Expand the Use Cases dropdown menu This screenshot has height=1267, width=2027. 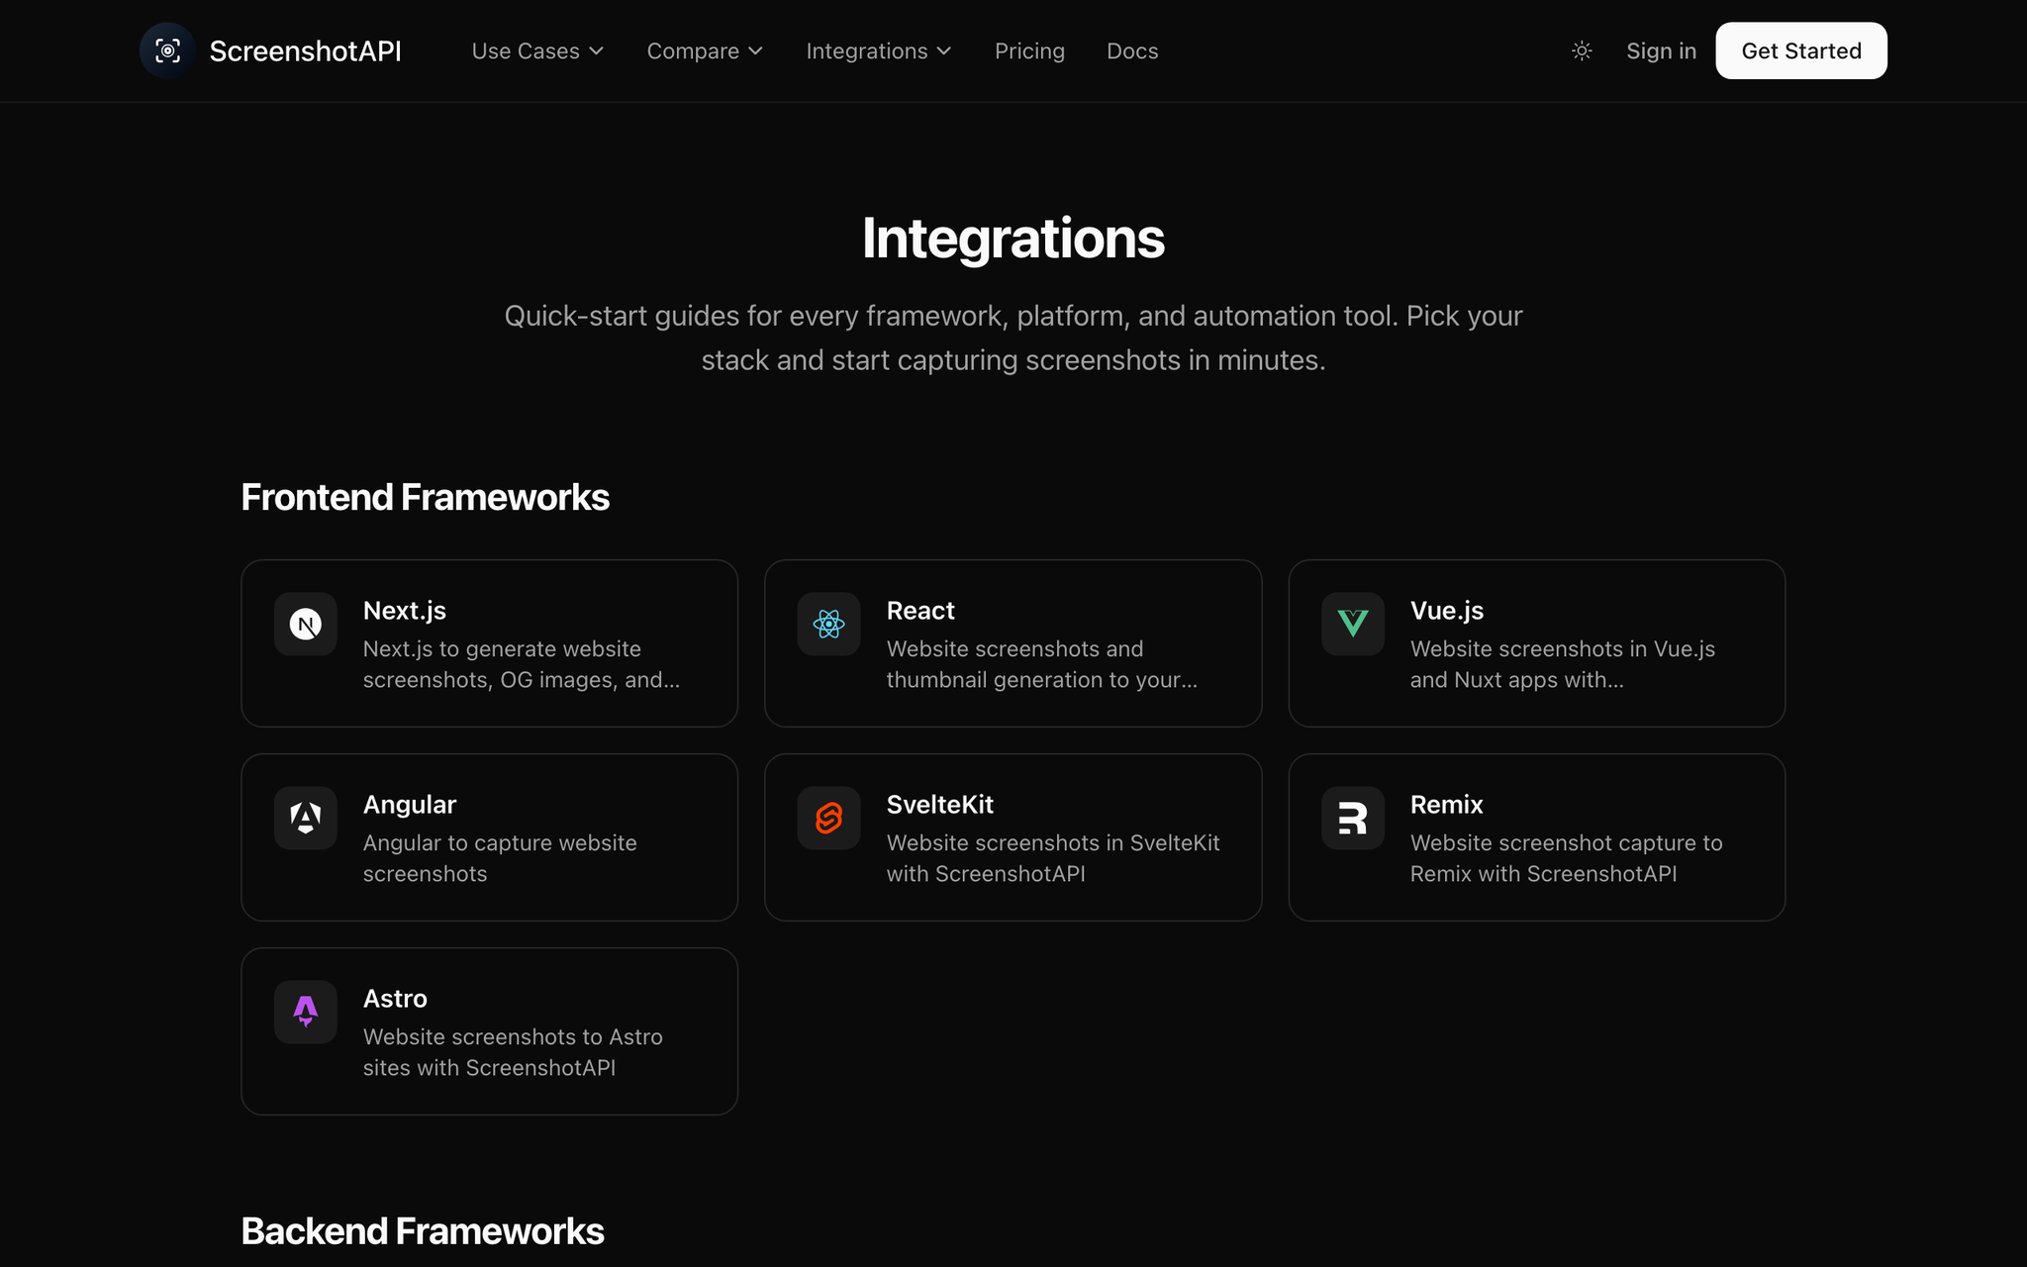click(537, 50)
